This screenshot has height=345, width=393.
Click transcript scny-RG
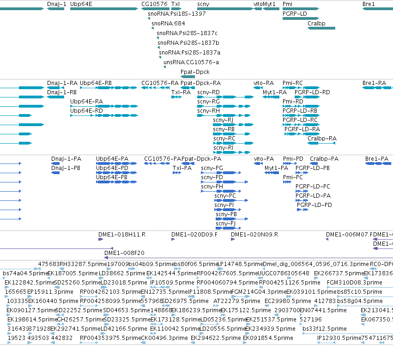tap(208, 102)
